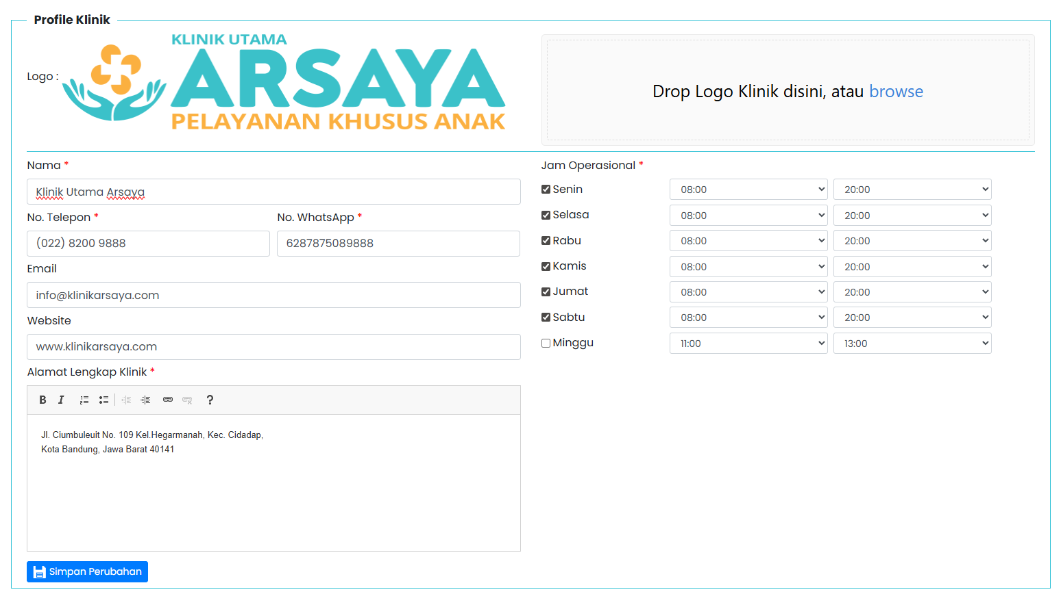Insert a link in the address editor
This screenshot has width=1061, height=594.
[167, 400]
